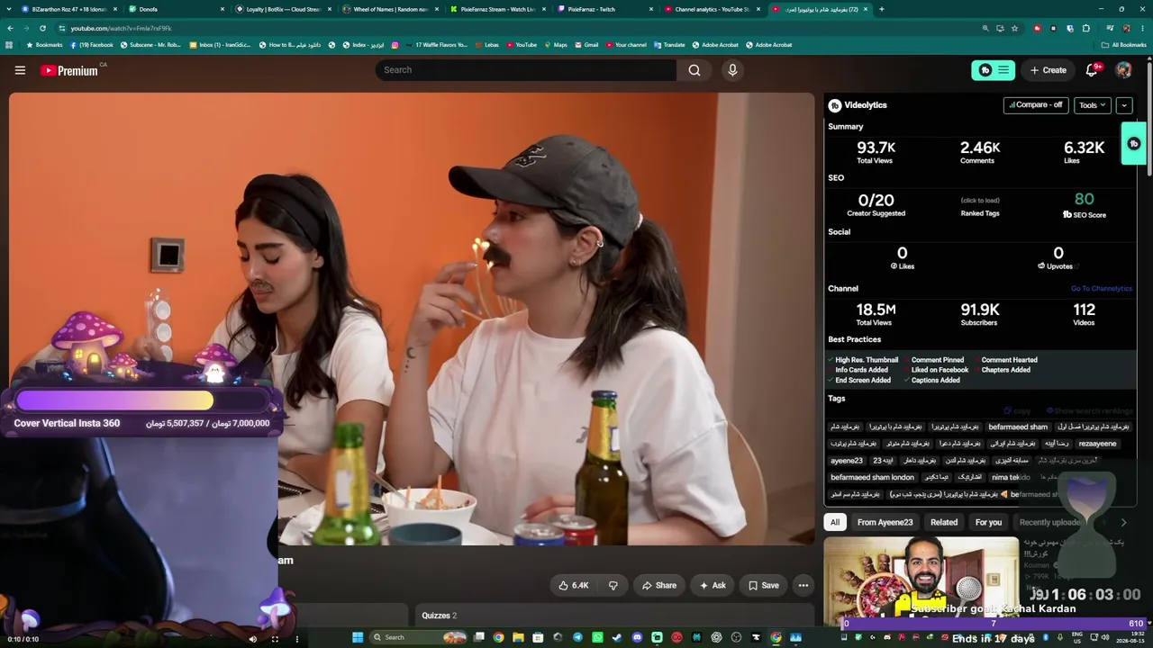Click the Share button

(658, 585)
